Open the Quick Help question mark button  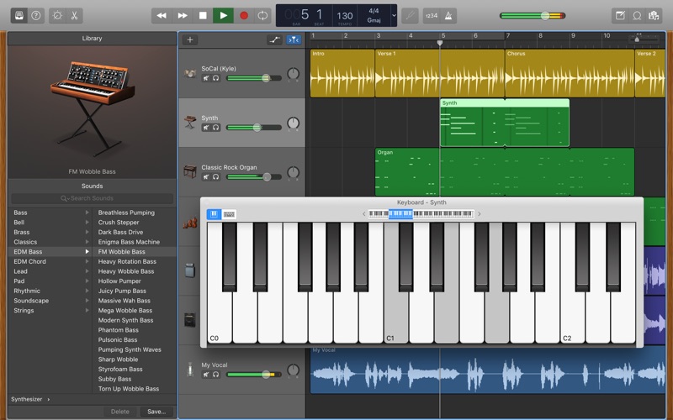click(x=35, y=15)
